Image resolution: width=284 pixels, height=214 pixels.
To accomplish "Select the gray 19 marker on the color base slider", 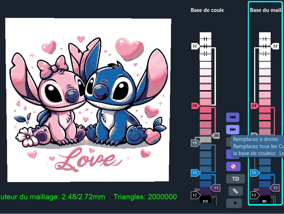I will [x=196, y=143].
